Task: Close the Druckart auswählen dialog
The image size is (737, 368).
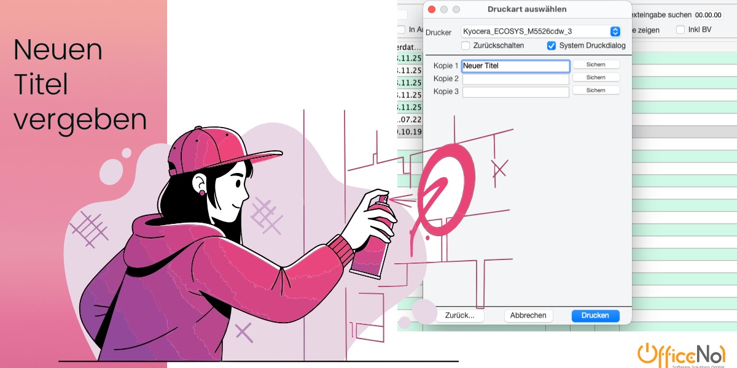Action: point(431,9)
